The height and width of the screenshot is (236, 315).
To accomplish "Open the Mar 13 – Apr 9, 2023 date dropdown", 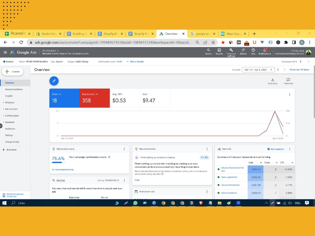I will pos(258,70).
